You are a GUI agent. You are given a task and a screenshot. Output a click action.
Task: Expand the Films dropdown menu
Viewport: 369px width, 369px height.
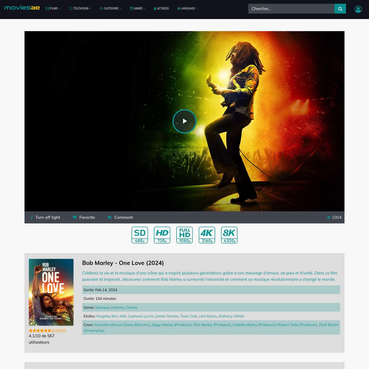(53, 9)
